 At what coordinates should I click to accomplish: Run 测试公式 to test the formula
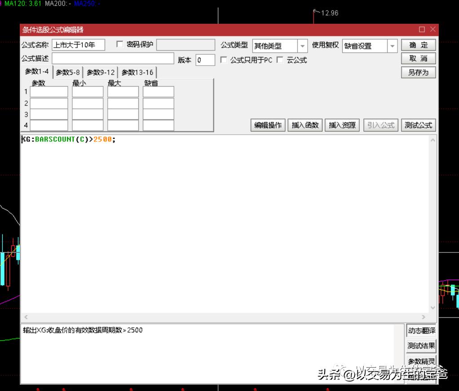point(418,125)
